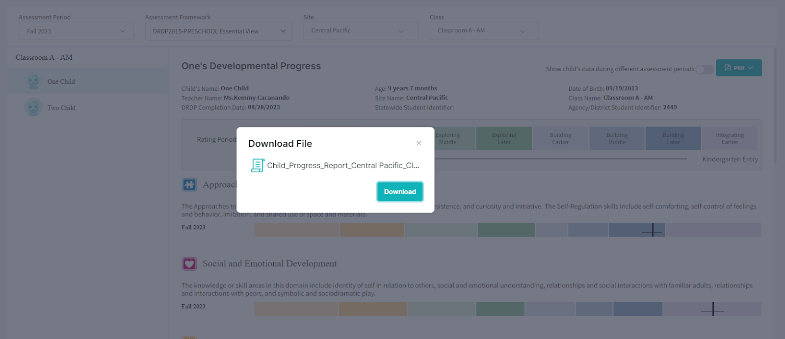Screen dimensions: 785x339
Task: Click the Download button in dialog
Action: 399,192
